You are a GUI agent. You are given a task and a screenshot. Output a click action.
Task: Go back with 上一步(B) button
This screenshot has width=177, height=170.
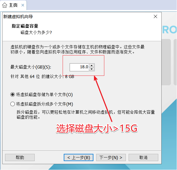point(79,157)
